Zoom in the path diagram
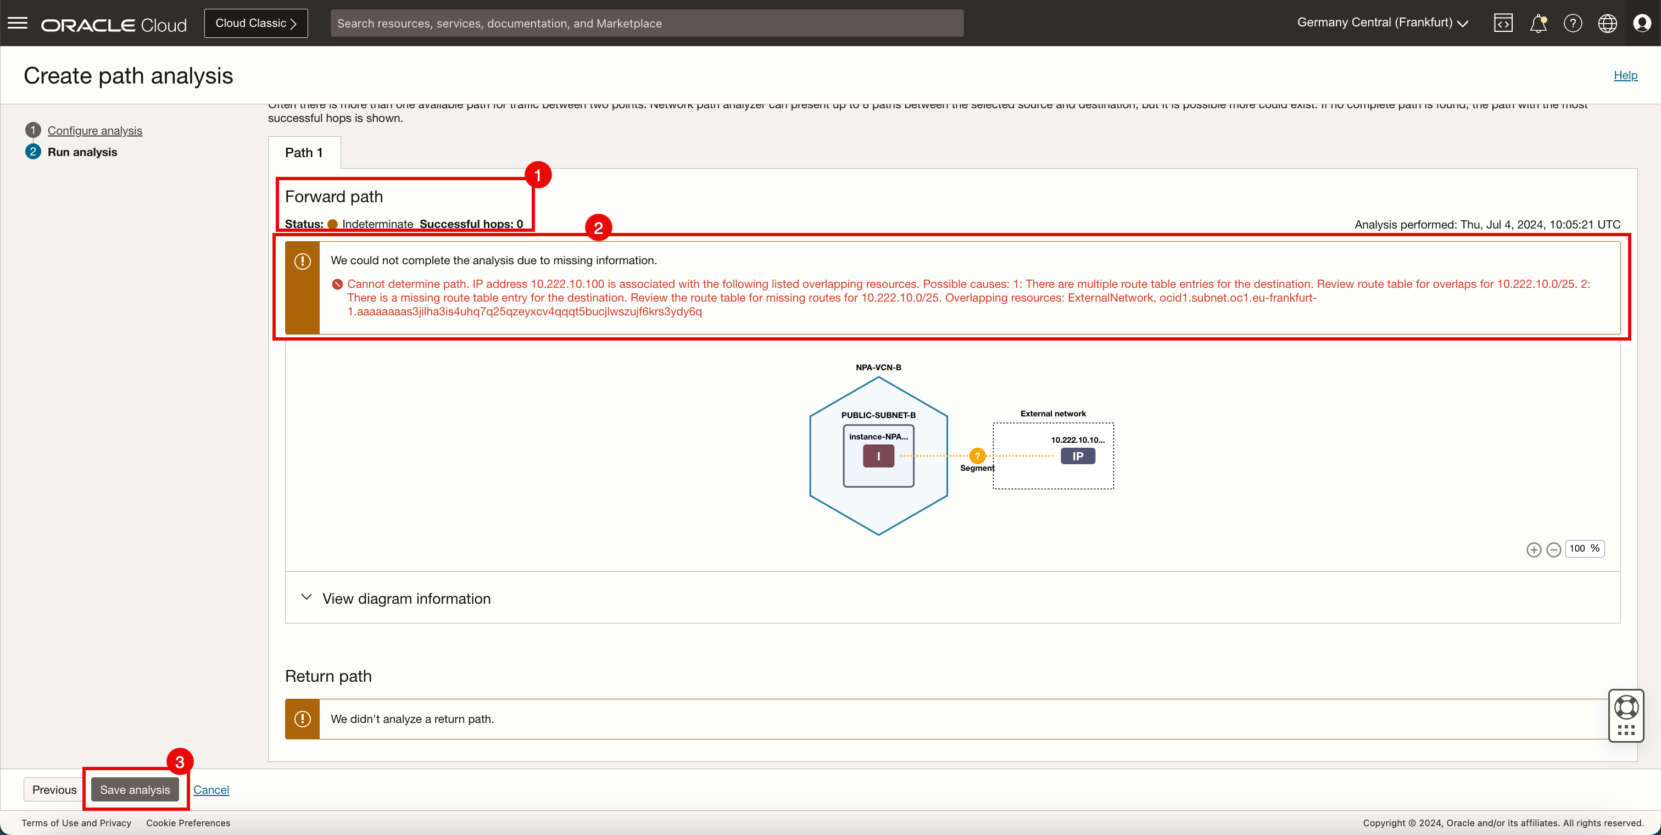Image resolution: width=1661 pixels, height=835 pixels. tap(1534, 549)
